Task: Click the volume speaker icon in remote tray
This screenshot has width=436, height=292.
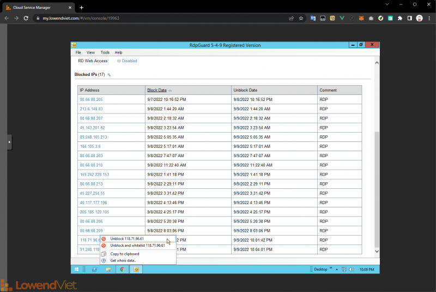Action: point(352,269)
